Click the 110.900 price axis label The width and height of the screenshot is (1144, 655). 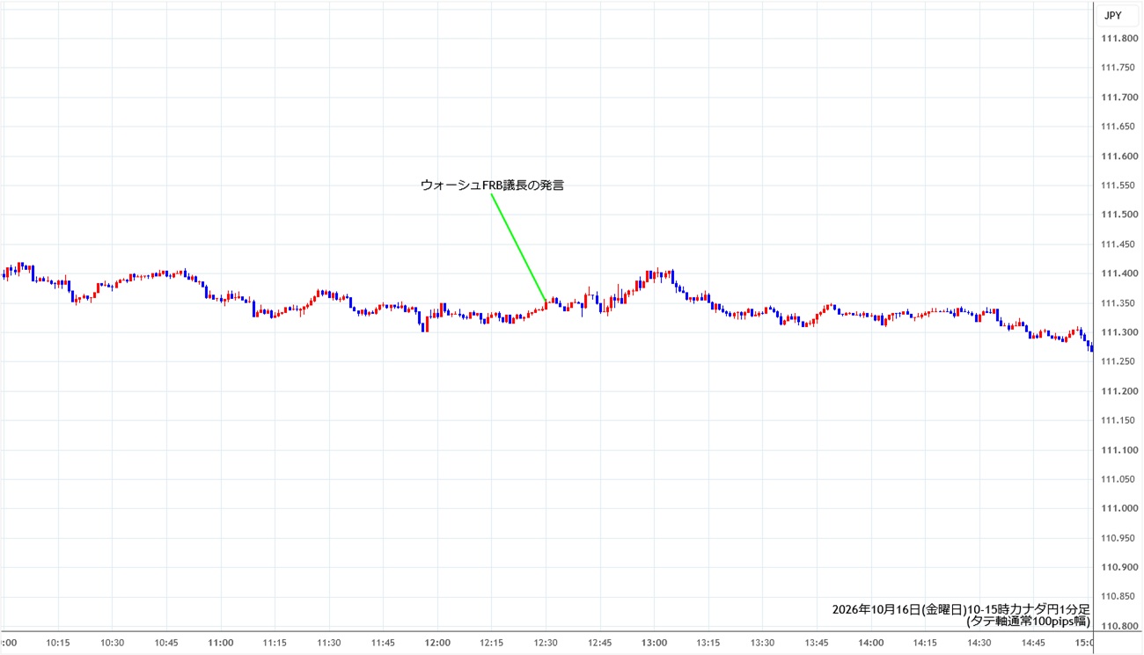pos(1118,567)
